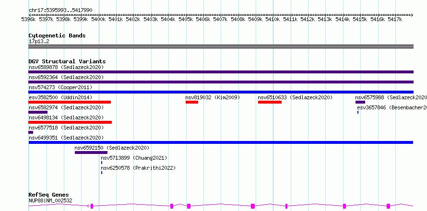Open the NUP88|NM_002532 gene label
The image size is (427, 211).
(50, 201)
